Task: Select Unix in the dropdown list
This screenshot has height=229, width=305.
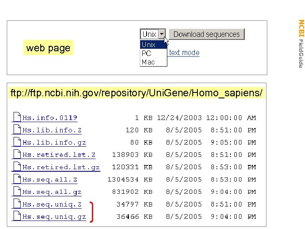Action: click(x=153, y=45)
